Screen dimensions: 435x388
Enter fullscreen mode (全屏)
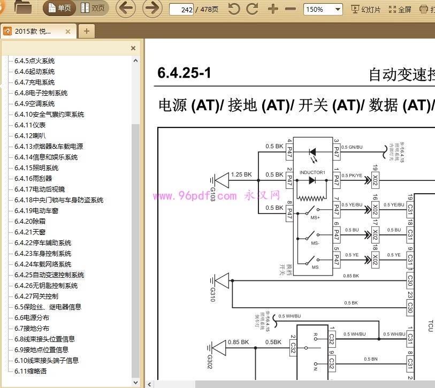[400, 10]
